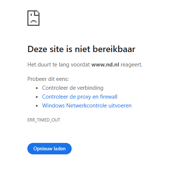
Task: Click the folded corner of the page icon
Action: point(37,13)
